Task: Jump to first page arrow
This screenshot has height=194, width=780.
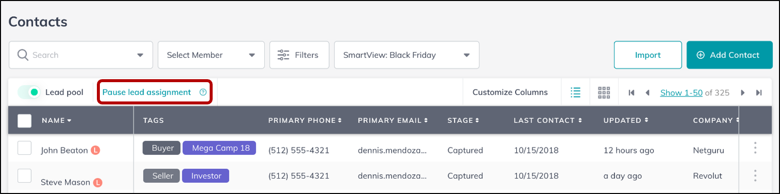Action: 631,93
